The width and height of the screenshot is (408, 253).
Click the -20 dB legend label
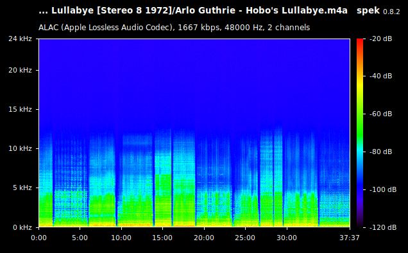coord(380,39)
